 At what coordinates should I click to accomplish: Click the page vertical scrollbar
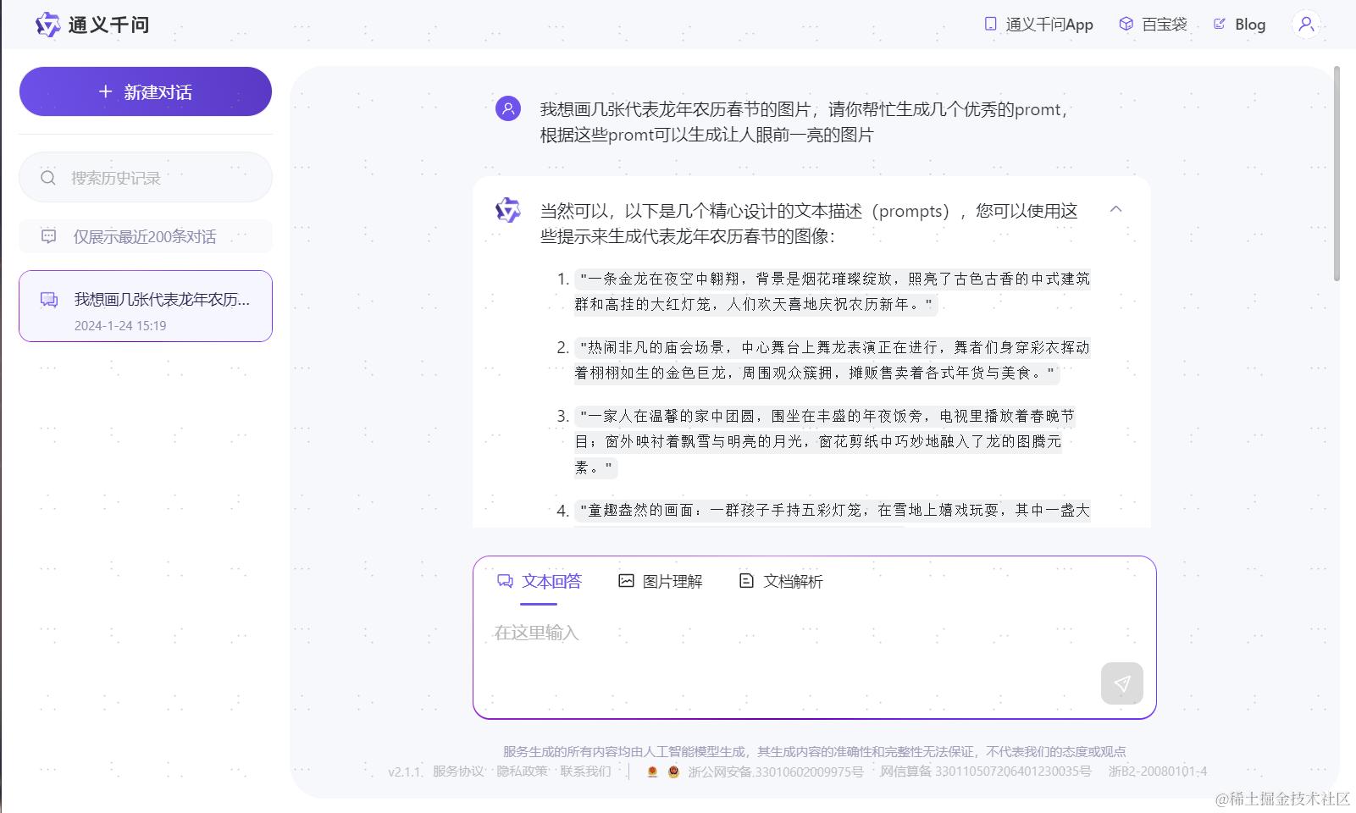tap(1337, 174)
